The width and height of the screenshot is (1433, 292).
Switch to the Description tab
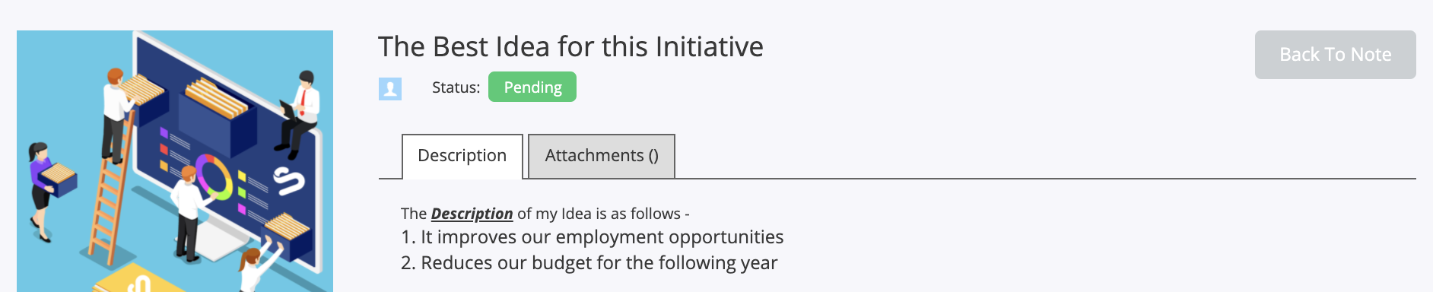click(462, 156)
